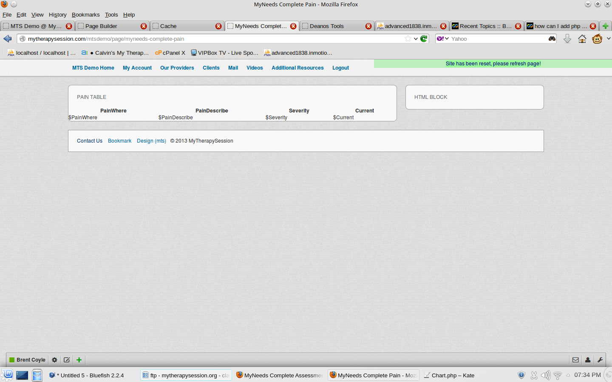Screen dimensions: 612x382
Task: Bookmark this page with the star icon
Action: pyautogui.click(x=408, y=39)
